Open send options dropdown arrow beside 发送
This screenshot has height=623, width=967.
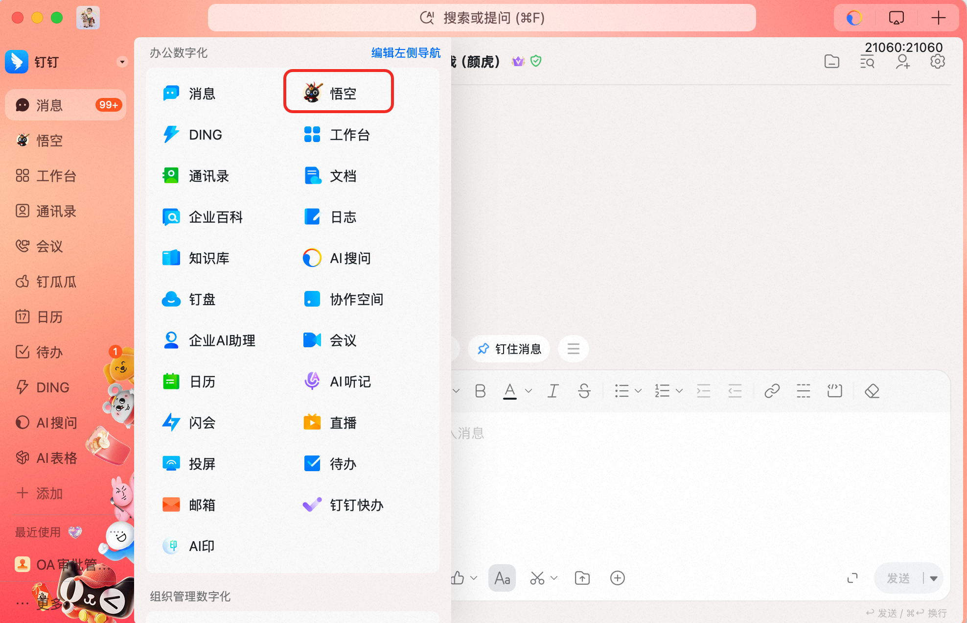click(x=934, y=578)
